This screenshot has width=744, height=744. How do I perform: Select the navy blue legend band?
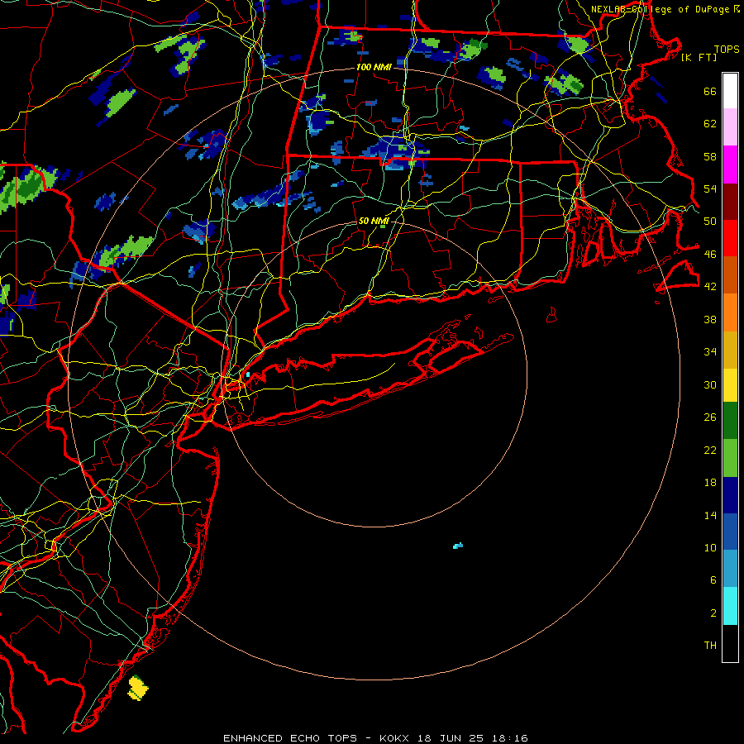pyautogui.click(x=730, y=495)
